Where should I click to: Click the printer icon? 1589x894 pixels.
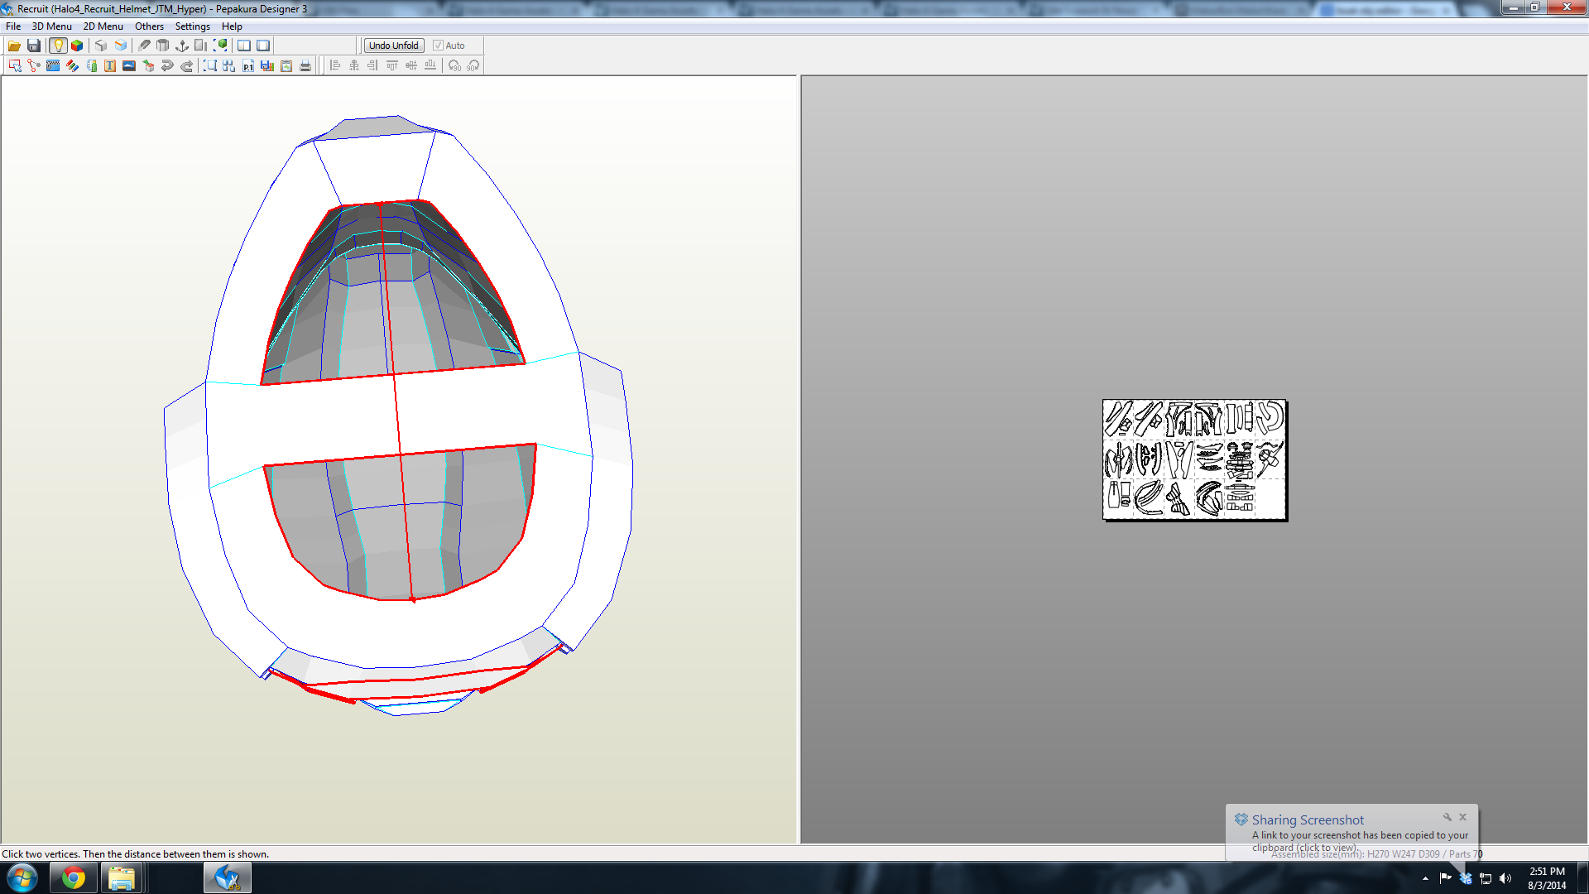point(305,66)
